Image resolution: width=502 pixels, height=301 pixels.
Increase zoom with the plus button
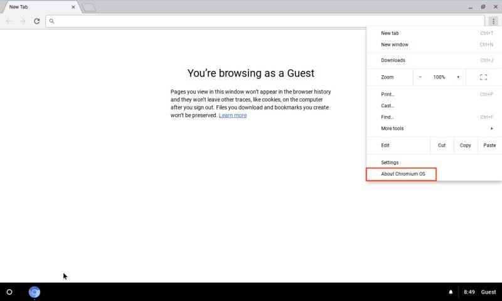(458, 77)
